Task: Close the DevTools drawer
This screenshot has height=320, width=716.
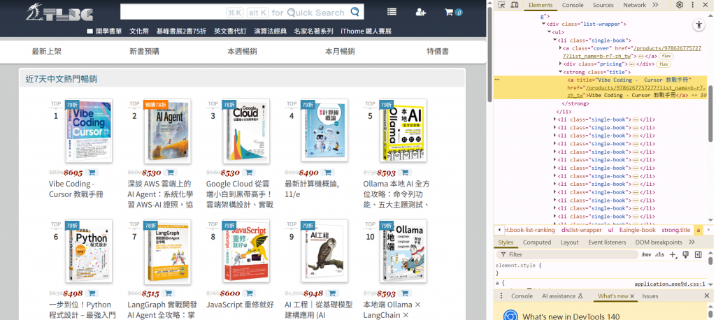Action: [707, 296]
